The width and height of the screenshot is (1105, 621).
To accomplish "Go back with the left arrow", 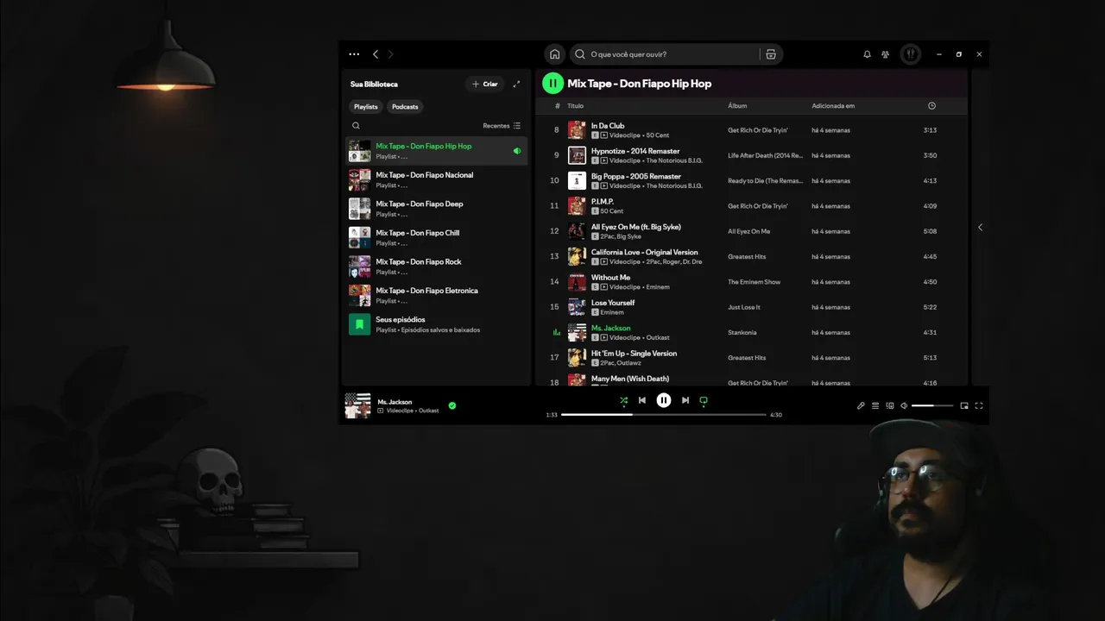I will pos(376,54).
